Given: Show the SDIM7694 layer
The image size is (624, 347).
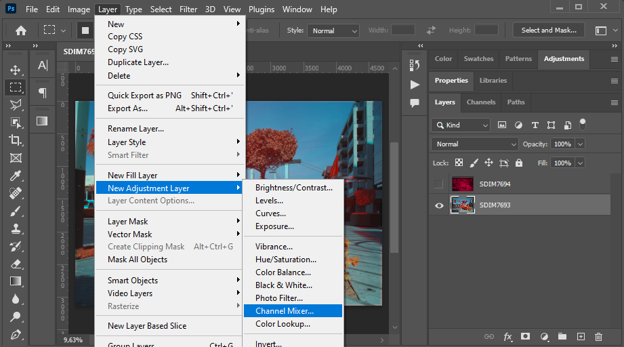Looking at the screenshot, I should pos(439,184).
